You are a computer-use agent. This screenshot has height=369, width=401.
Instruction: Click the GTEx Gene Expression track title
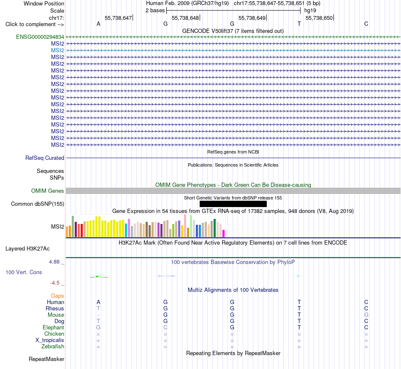(233, 211)
